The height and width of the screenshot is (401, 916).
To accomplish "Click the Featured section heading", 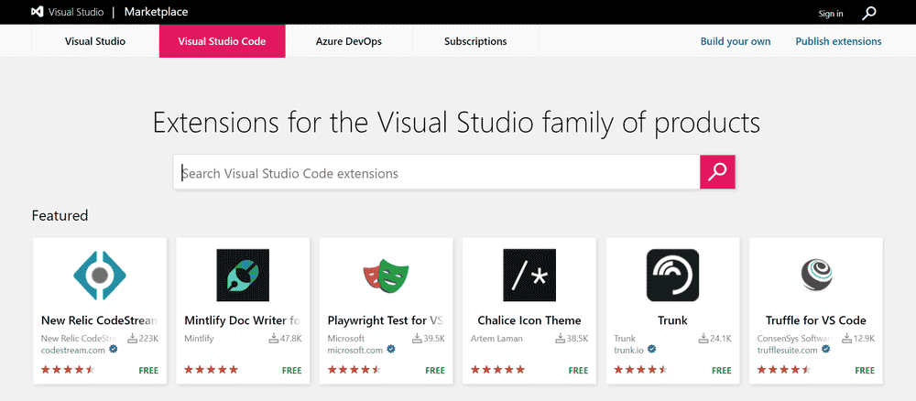I will point(60,215).
